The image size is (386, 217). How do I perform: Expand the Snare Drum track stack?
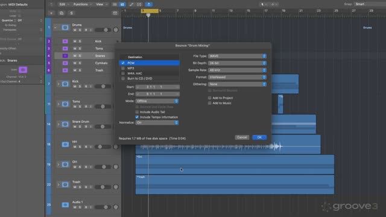[59, 124]
